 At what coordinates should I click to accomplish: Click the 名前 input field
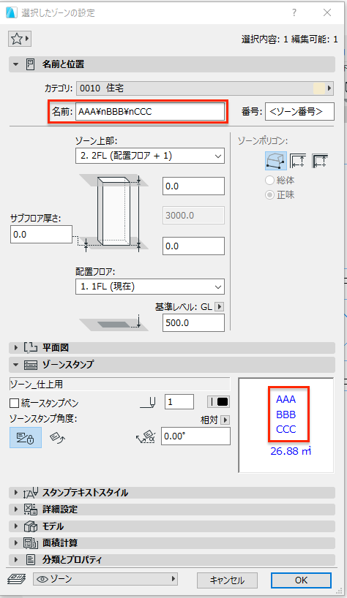[150, 112]
